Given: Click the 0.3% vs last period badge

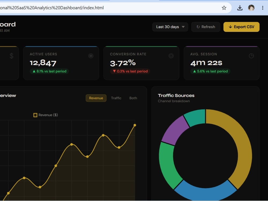Looking at the screenshot, I should pos(130,71).
